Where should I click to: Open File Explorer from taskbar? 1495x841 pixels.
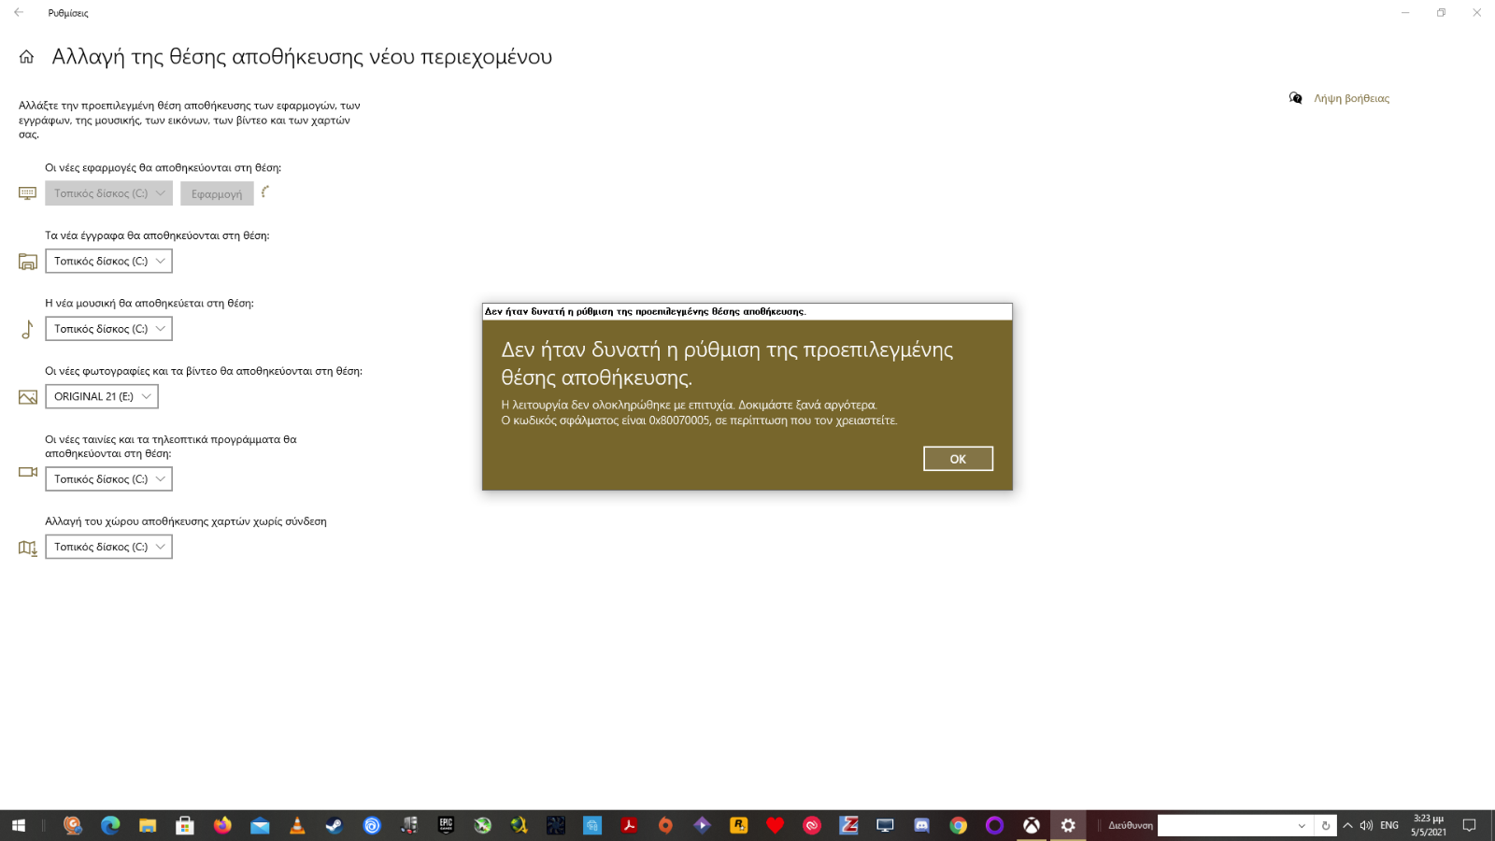click(x=148, y=825)
